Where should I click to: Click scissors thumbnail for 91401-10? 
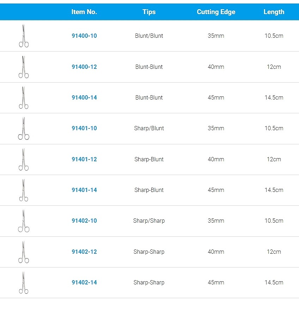click(24, 128)
